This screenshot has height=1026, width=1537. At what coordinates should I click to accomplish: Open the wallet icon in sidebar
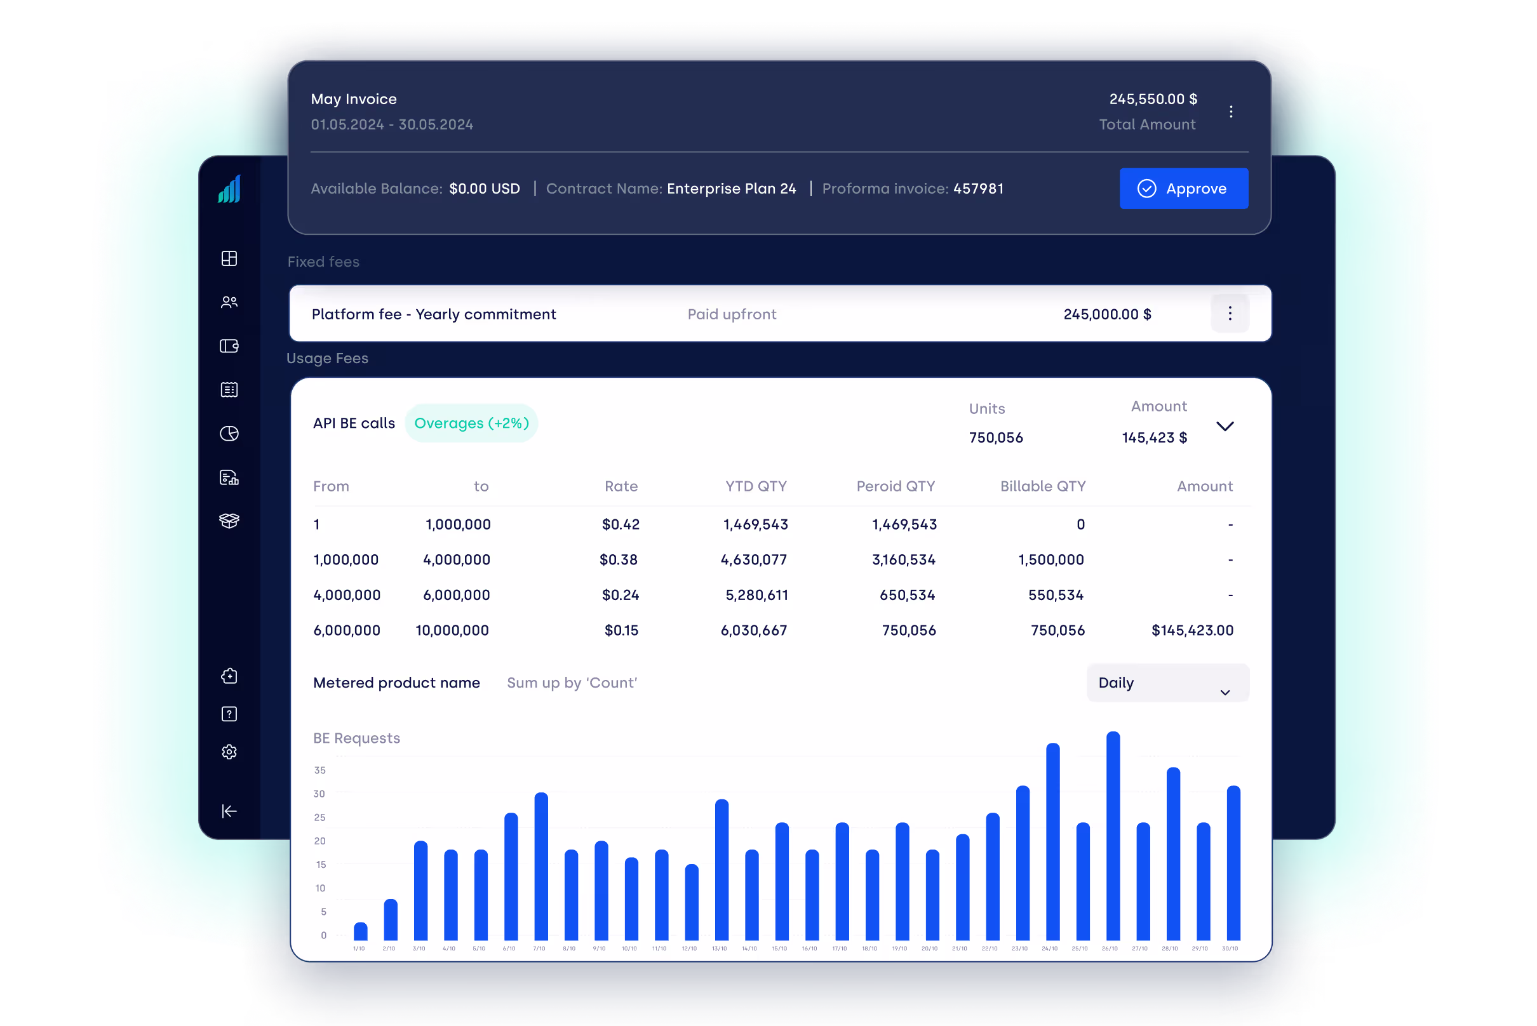pyautogui.click(x=229, y=346)
